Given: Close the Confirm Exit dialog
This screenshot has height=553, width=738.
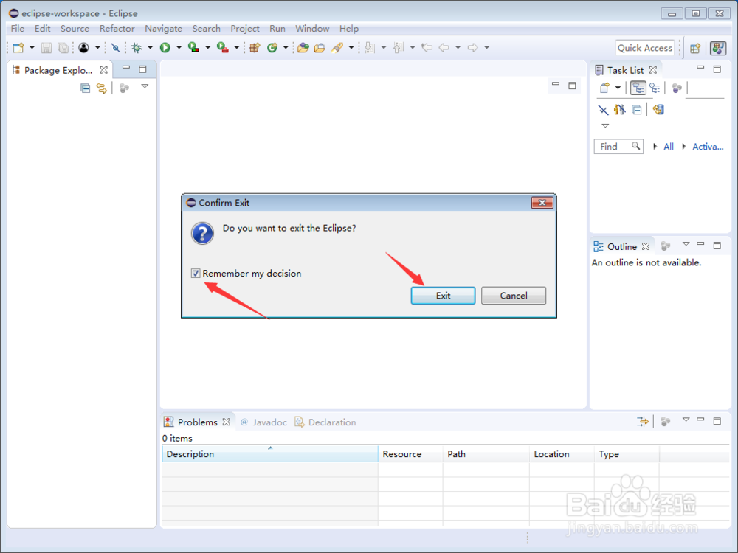Looking at the screenshot, I should [x=542, y=203].
